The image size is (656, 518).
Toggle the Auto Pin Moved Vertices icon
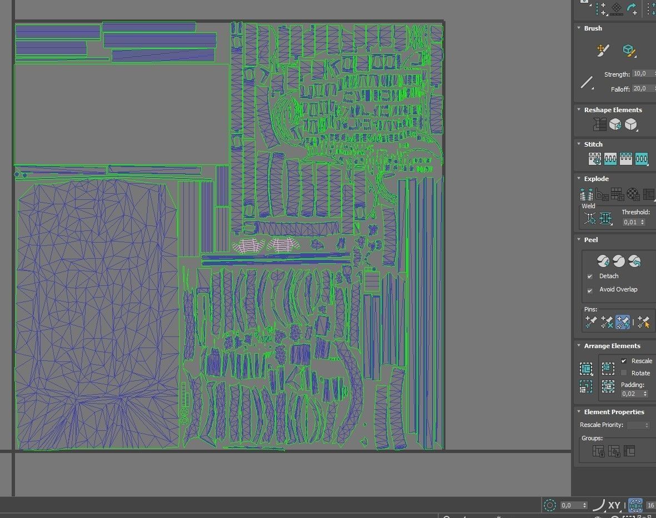623,322
